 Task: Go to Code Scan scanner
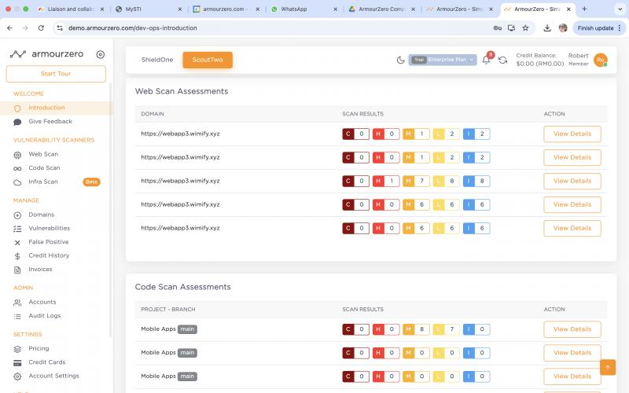(x=44, y=167)
